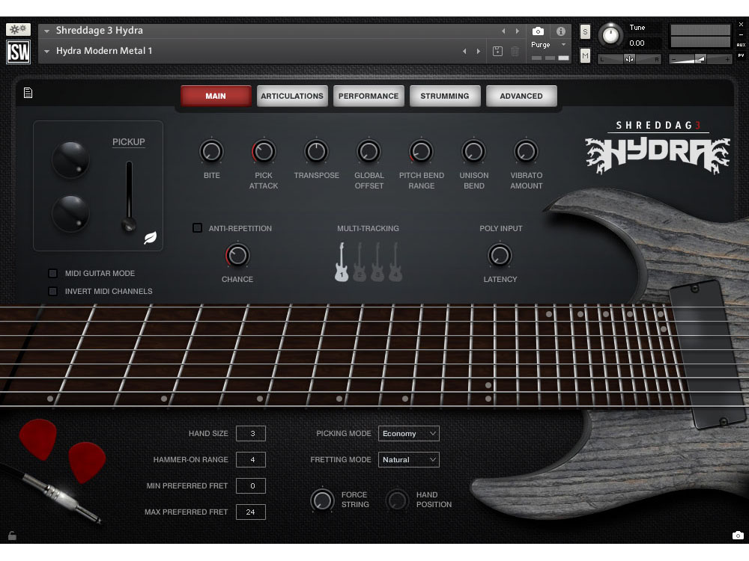Minimize the instrument with the minus button
This screenshot has height=561, width=749.
(741, 34)
